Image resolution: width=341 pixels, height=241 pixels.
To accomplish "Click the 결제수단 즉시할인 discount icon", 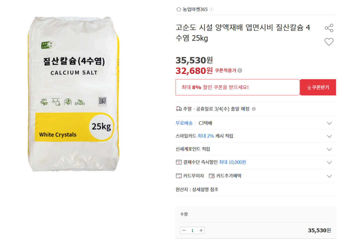I will tap(178, 162).
